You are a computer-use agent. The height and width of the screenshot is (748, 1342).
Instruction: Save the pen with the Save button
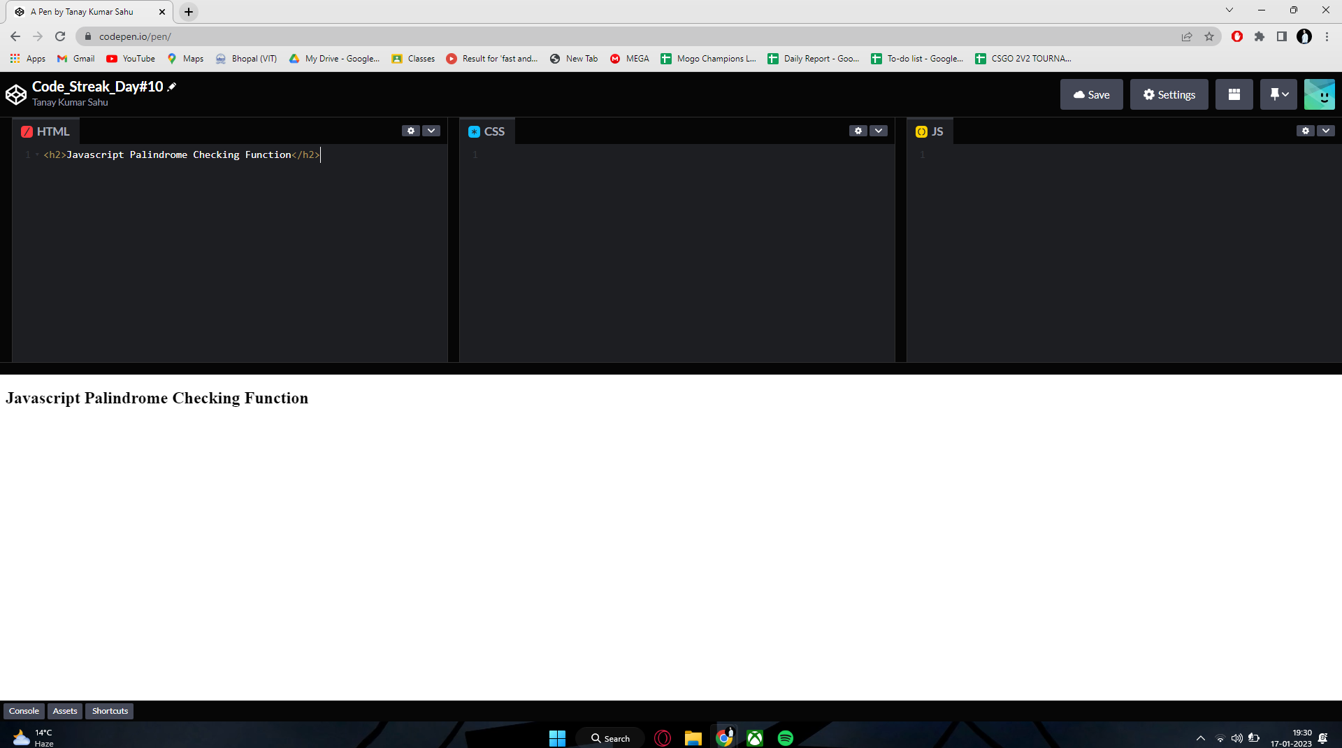coord(1091,94)
